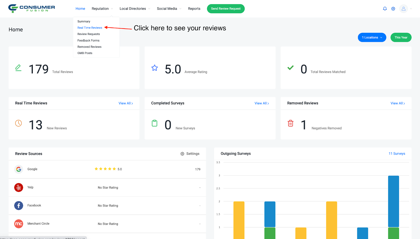Click the 179 Total Reviews number

[x=39, y=69]
